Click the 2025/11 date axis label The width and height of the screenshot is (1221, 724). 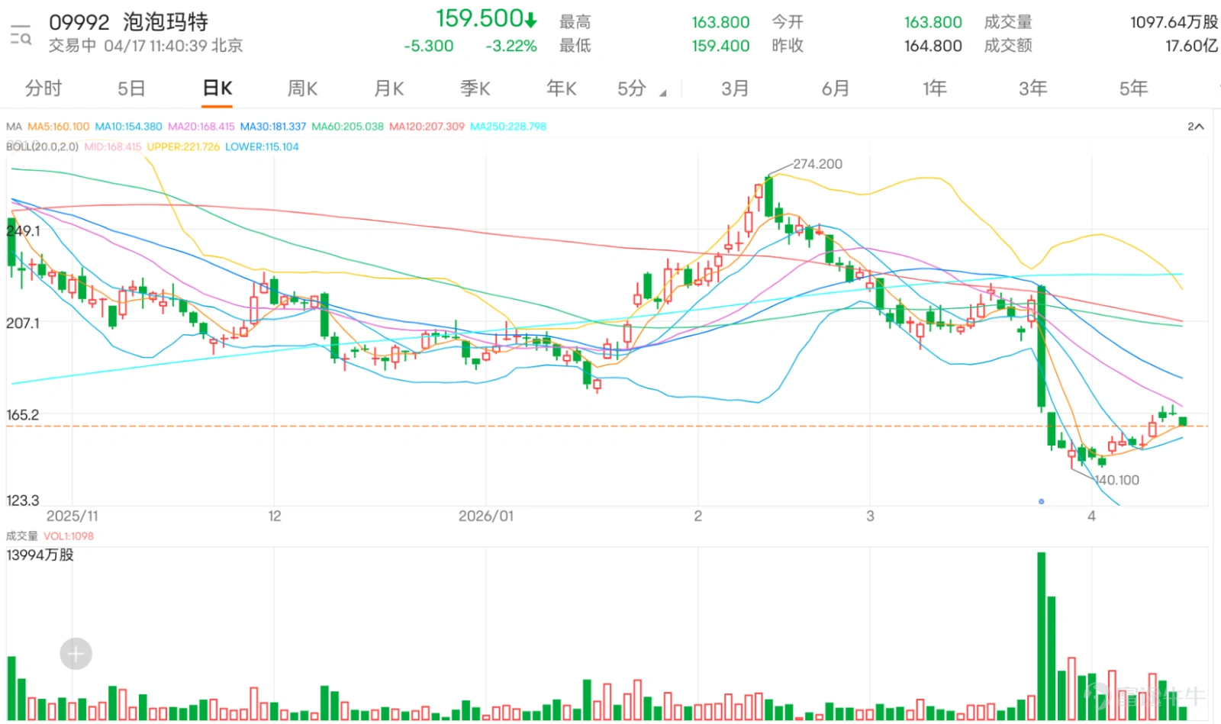tap(72, 516)
